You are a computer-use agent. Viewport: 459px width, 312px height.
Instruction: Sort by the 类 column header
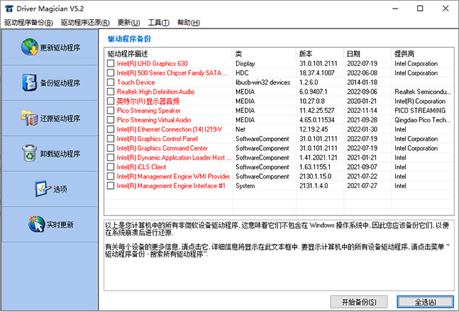264,54
